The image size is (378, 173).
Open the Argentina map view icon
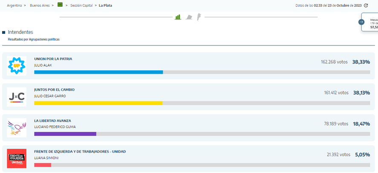point(199,17)
